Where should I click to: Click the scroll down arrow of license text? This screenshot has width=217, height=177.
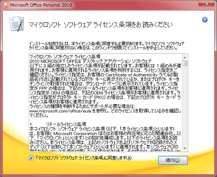(x=185, y=148)
